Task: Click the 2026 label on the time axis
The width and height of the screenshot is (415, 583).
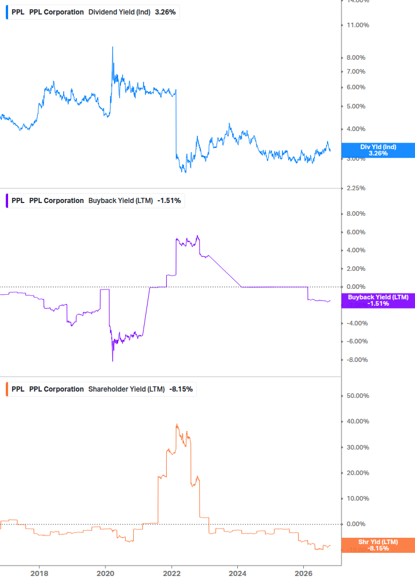Action: (303, 574)
